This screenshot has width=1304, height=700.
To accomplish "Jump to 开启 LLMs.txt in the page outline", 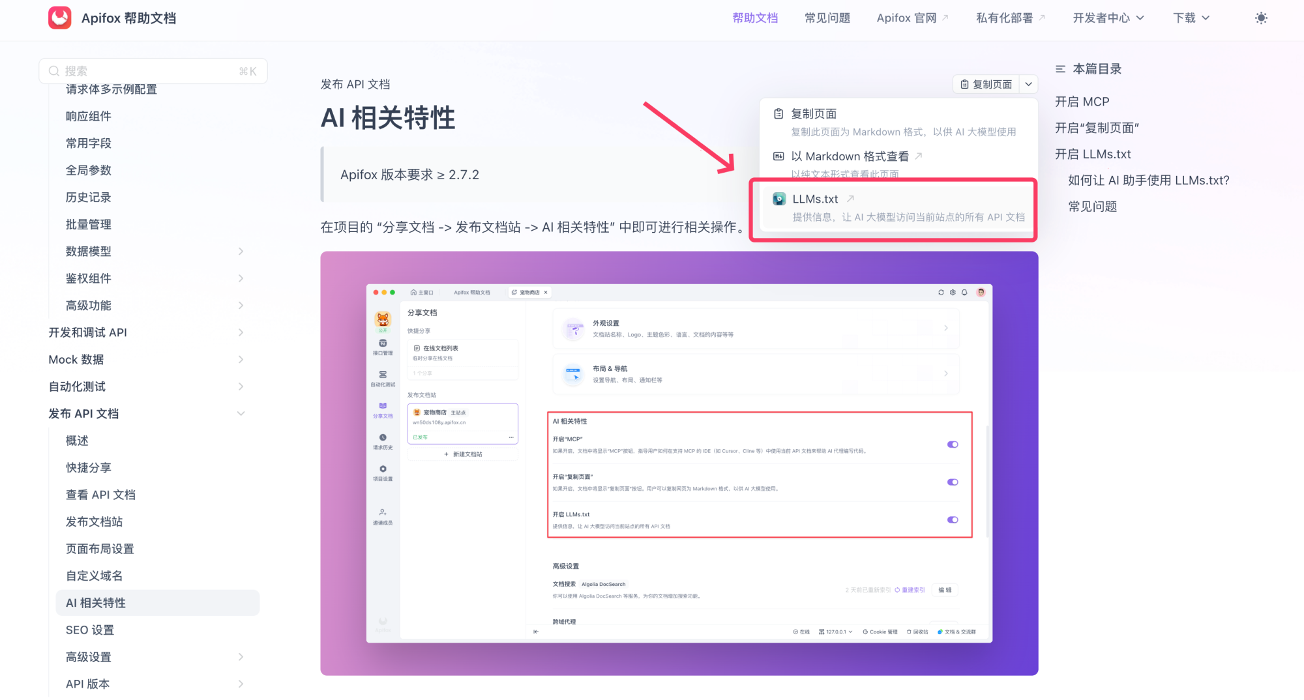I will [1093, 154].
